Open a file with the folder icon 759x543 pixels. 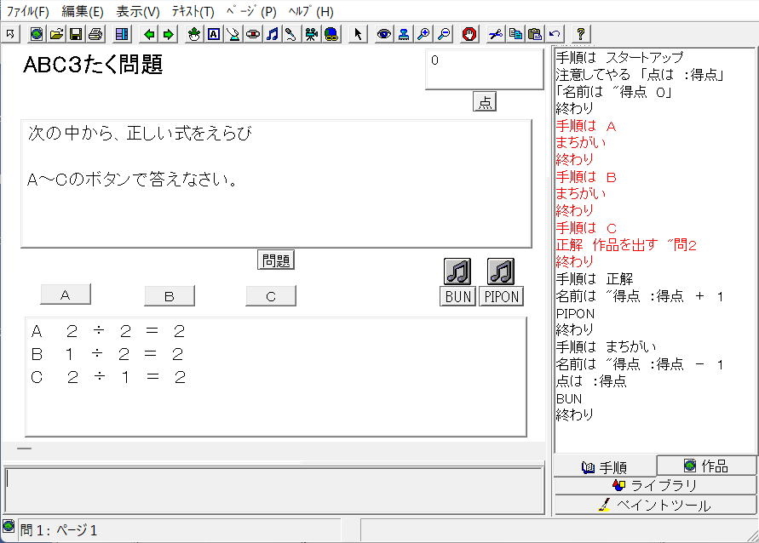tap(56, 34)
